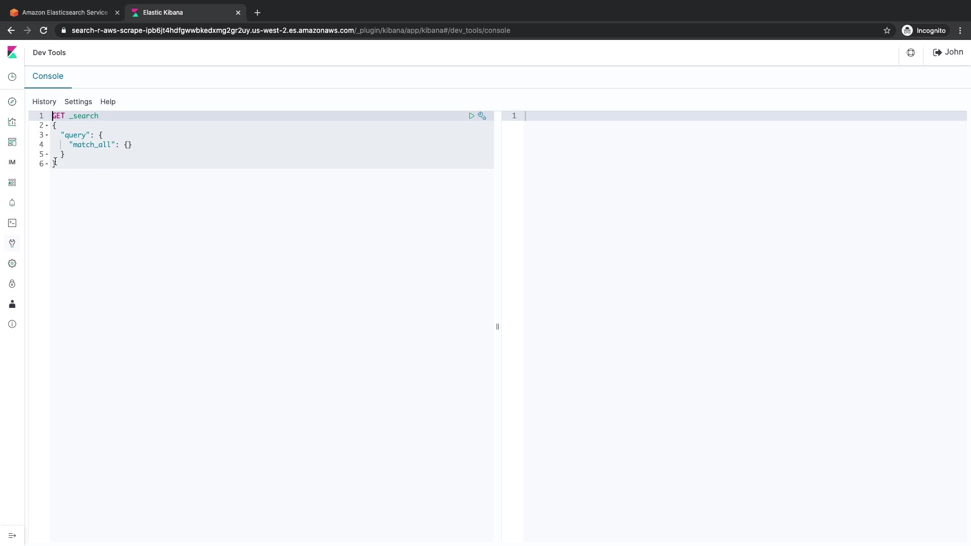Viewport: 971px width, 546px height.
Task: Open the wrench request options menu
Action: coord(482,116)
